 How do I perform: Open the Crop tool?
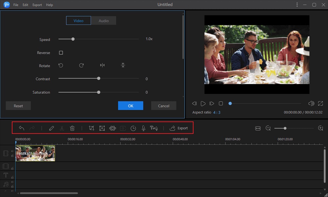tap(92, 128)
